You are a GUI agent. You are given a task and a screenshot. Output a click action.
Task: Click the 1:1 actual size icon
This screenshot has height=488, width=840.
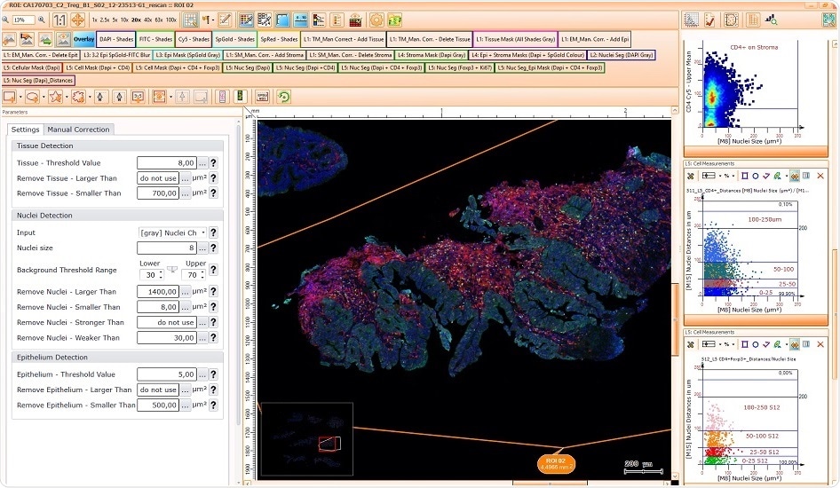point(59,20)
